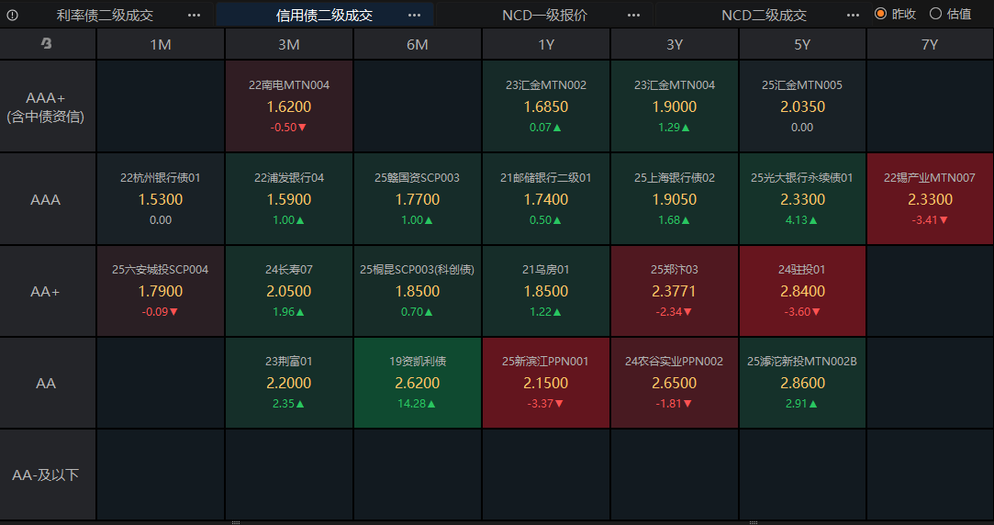Click the 25滹沱新投MTN002B bond cell

tap(802, 383)
